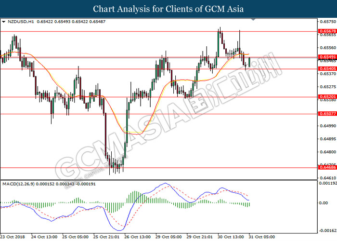Image resolution: width=337 pixels, height=241 pixels.
Task: Click the 0.65560 price axis value
Action: pos(328,48)
